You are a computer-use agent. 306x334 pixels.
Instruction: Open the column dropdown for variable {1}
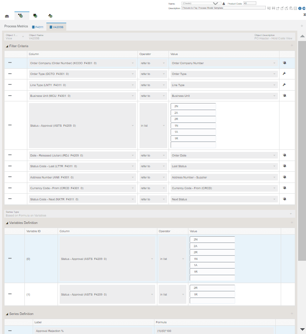click(x=107, y=294)
